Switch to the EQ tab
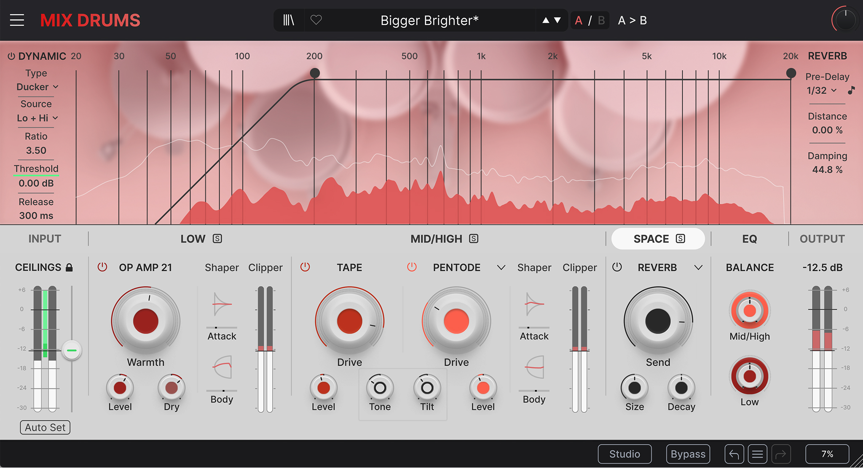The width and height of the screenshot is (863, 468). (x=749, y=239)
